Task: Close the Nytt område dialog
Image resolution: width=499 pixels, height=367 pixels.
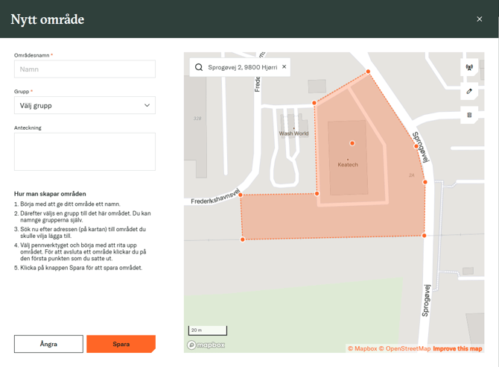Action: 479,19
